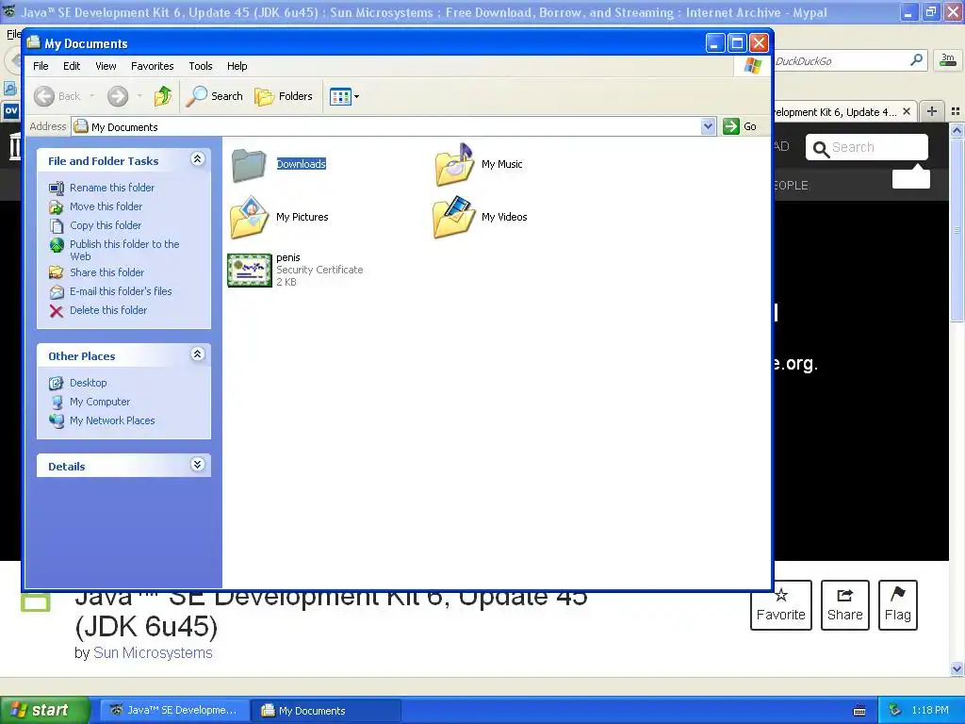Open the Forward history dropdown arrow
The image size is (965, 724).
click(x=139, y=96)
